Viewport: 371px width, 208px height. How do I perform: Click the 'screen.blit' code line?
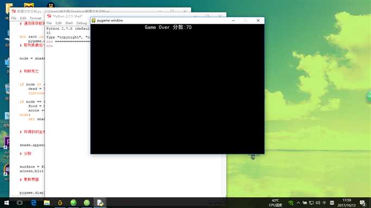click(x=32, y=171)
